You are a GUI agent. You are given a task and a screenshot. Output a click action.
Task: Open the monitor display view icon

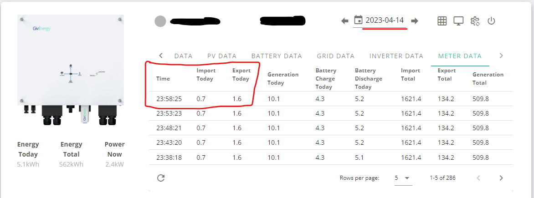458,21
